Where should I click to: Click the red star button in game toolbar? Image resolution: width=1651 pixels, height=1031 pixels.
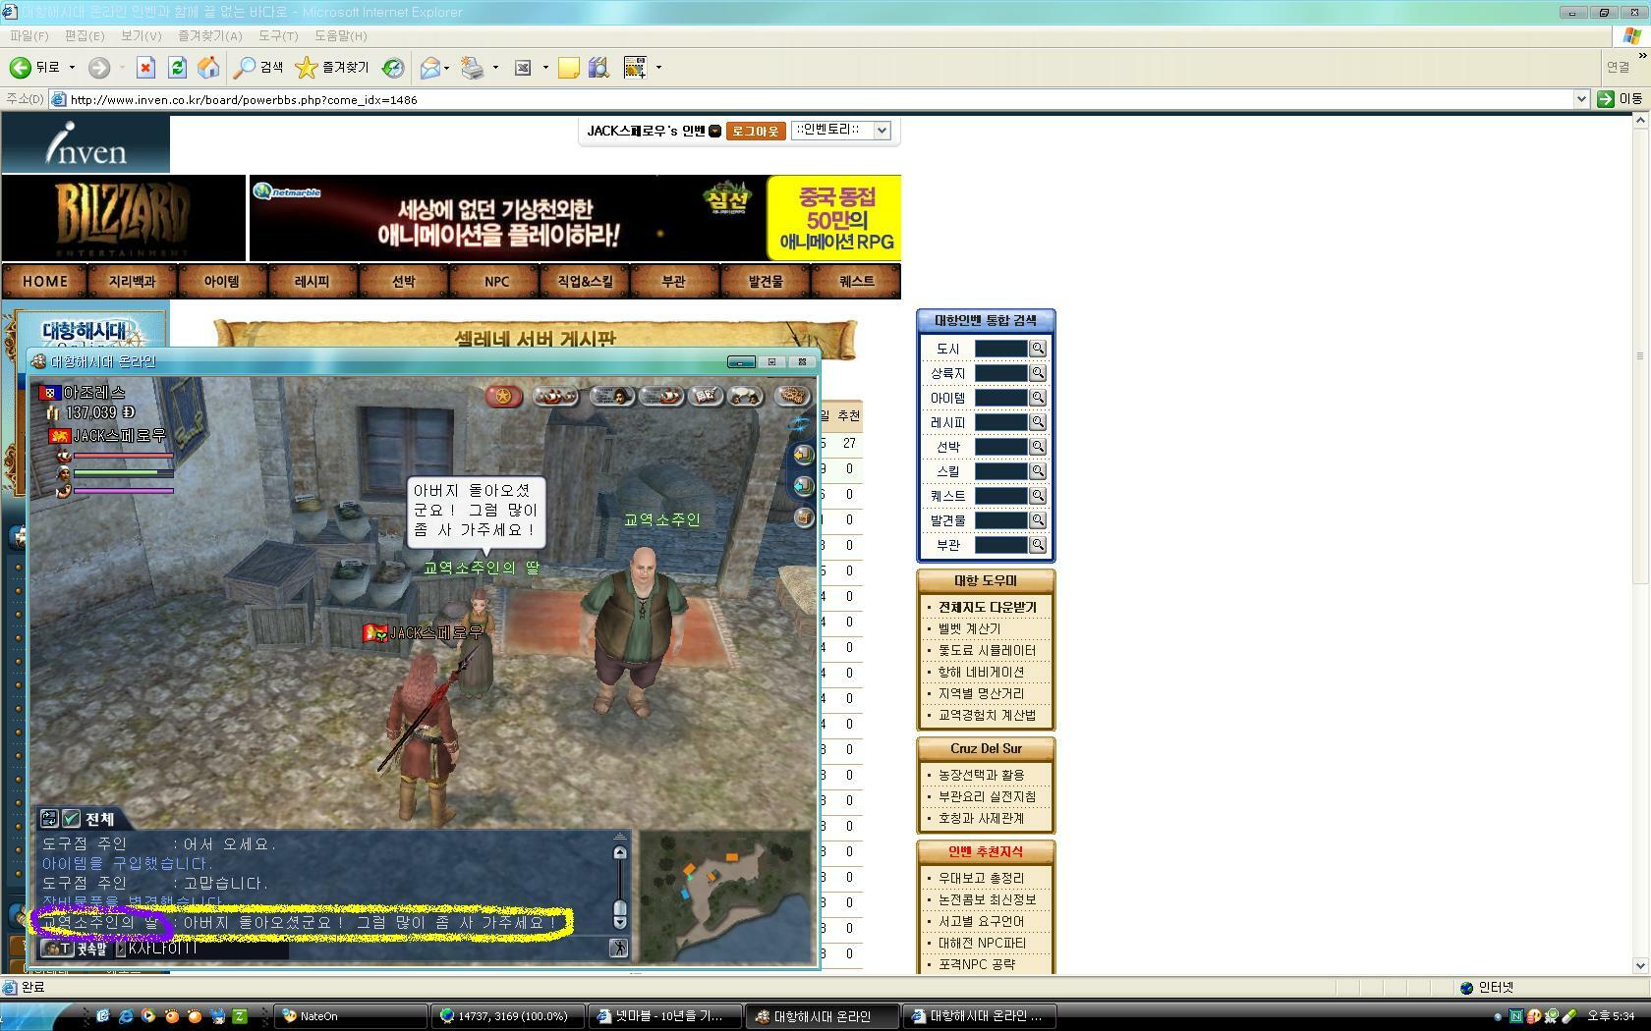(x=503, y=396)
